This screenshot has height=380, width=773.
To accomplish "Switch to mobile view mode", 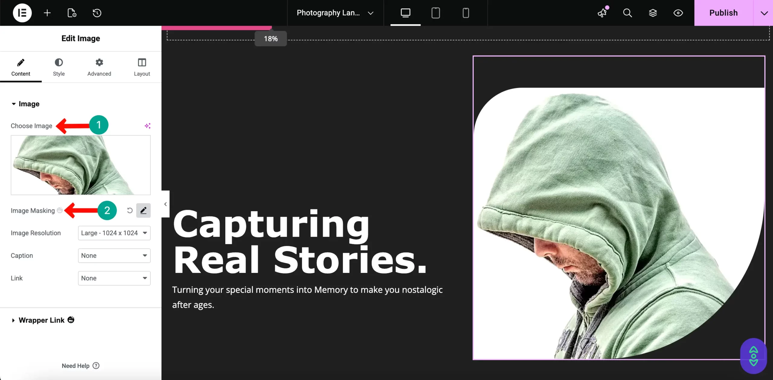I will 466,13.
